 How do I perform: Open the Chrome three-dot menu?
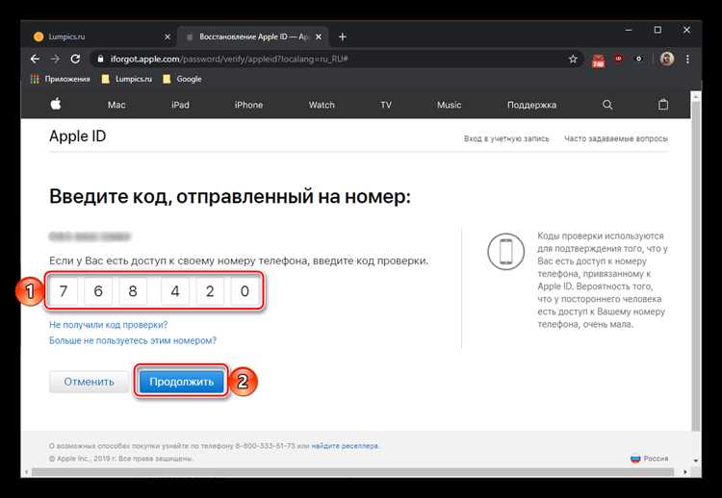pos(687,59)
